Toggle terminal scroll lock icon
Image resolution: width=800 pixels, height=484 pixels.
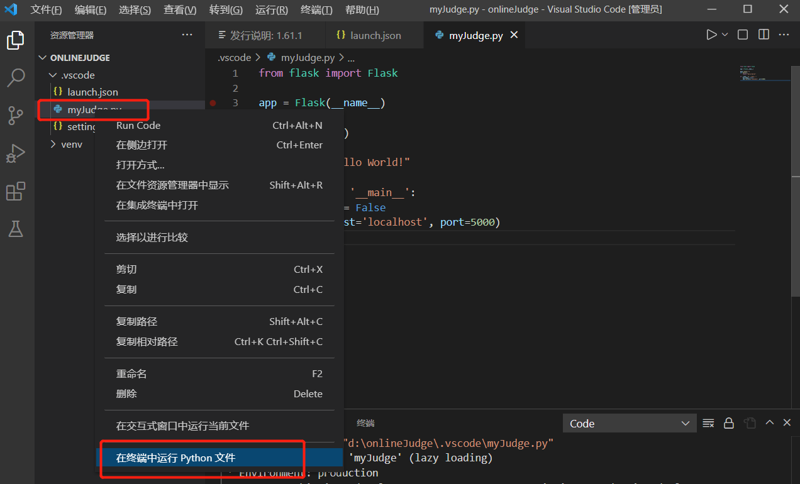click(x=728, y=423)
